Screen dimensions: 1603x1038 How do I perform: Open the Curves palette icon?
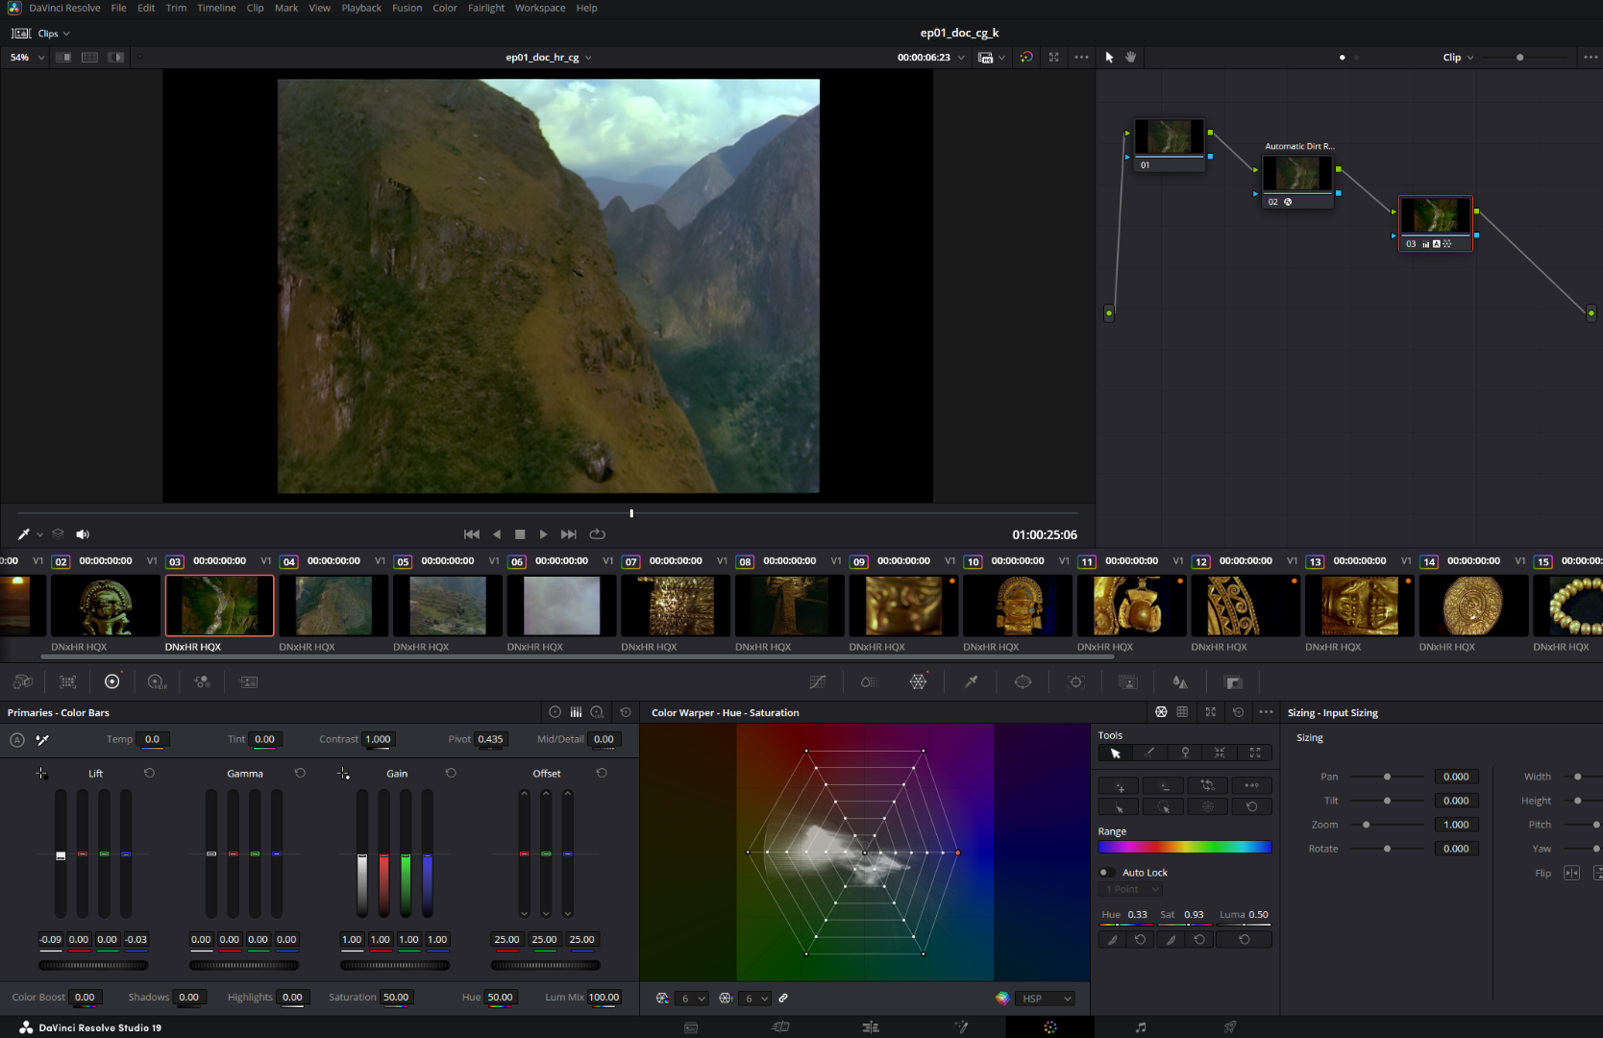coord(818,682)
